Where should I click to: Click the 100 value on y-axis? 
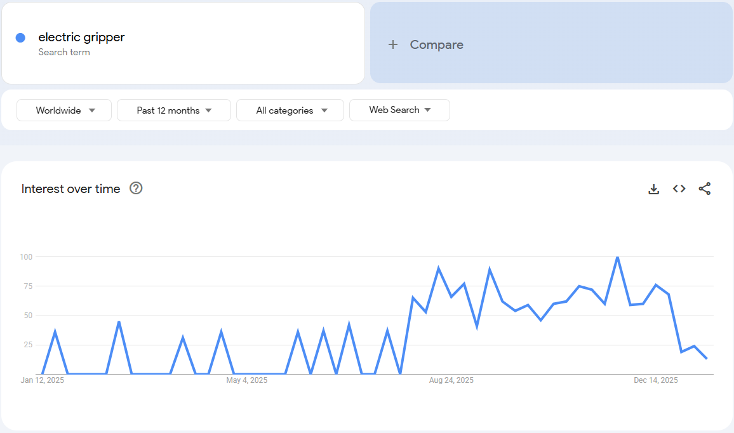tap(25, 257)
